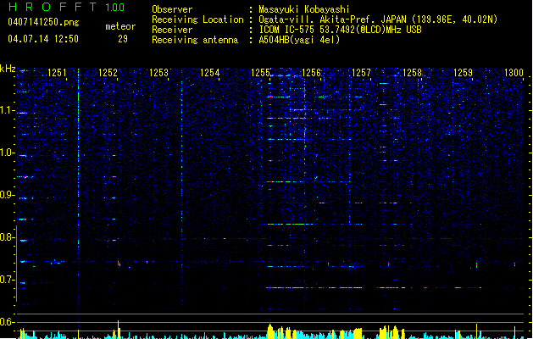The height and width of the screenshot is (339, 533).
Task: Click the 1255 time marker
Action: pos(260,72)
